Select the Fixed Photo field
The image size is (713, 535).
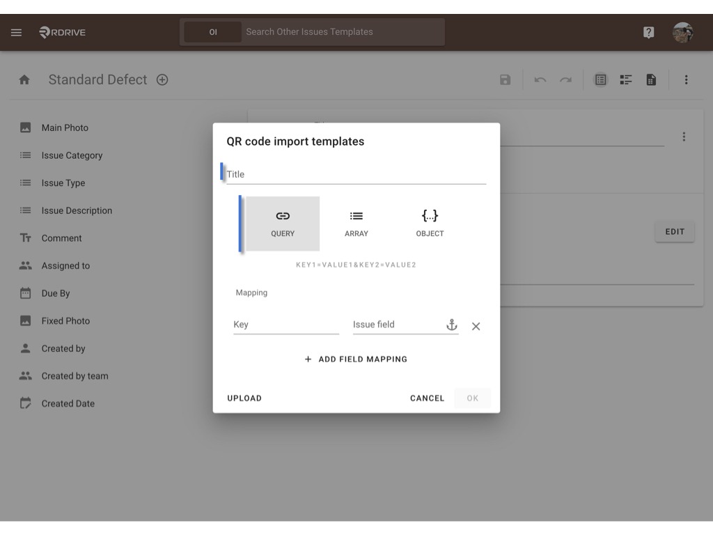55,321
